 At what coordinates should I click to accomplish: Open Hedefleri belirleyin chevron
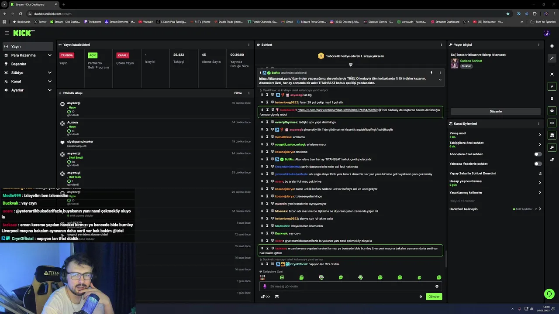point(540,209)
